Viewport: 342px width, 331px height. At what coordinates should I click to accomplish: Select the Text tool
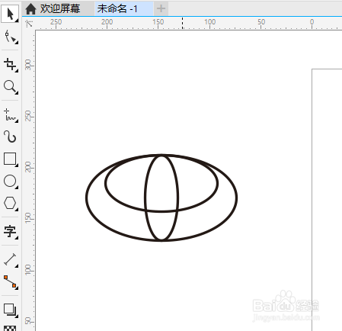tap(10, 232)
